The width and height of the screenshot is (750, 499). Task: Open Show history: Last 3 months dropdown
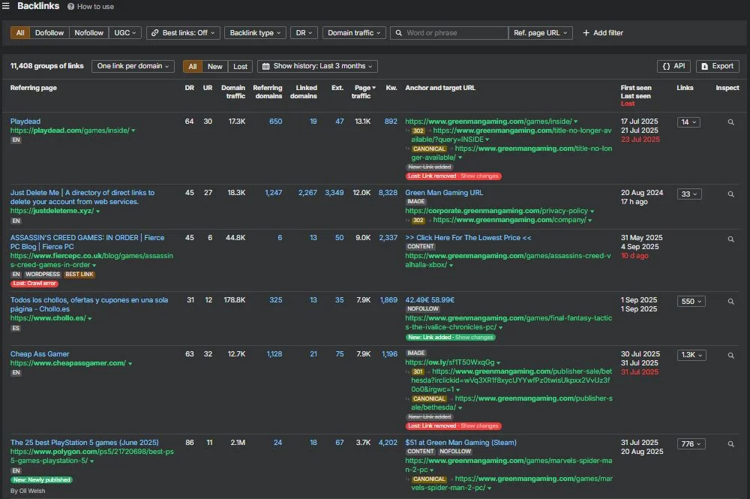(x=317, y=66)
